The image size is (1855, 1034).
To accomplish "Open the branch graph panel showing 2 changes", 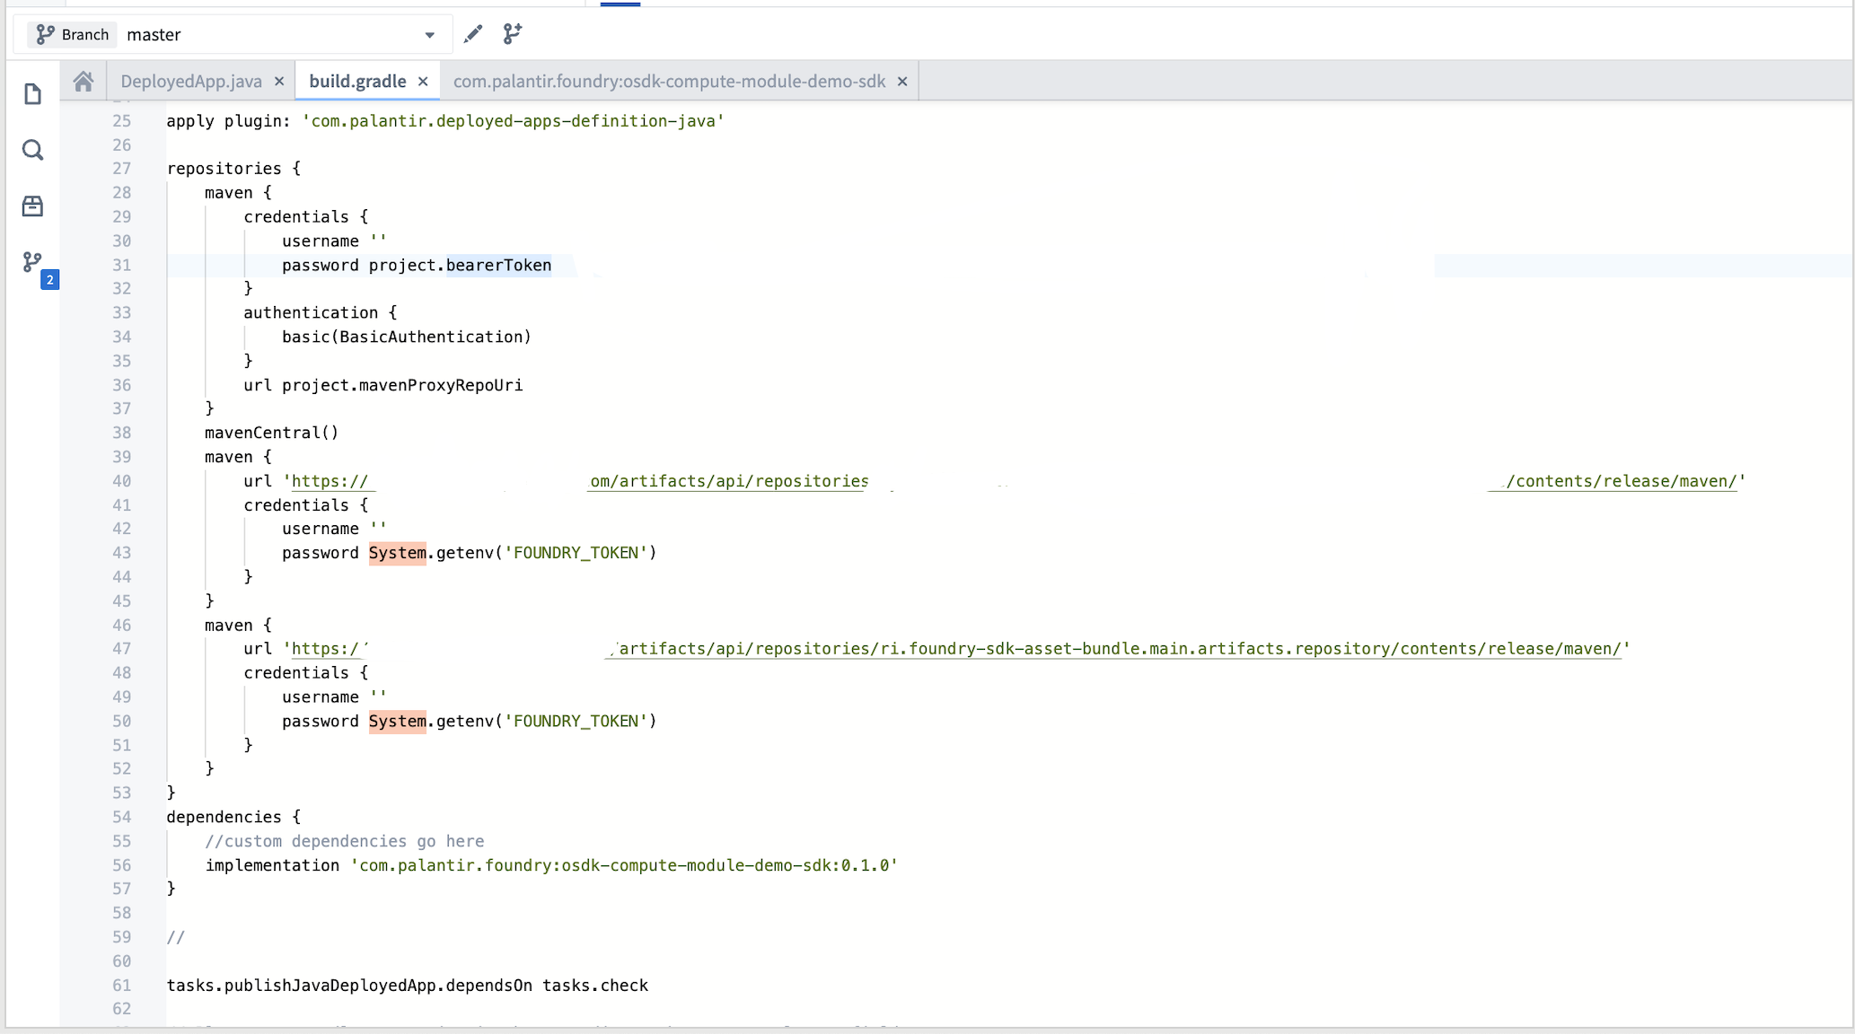I will point(32,262).
